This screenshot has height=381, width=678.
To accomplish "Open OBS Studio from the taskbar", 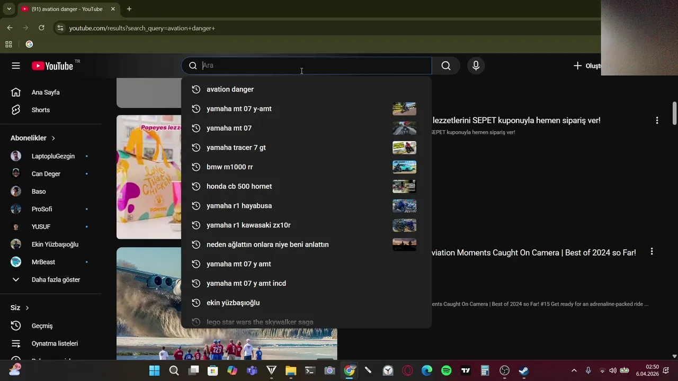I will click(504, 370).
